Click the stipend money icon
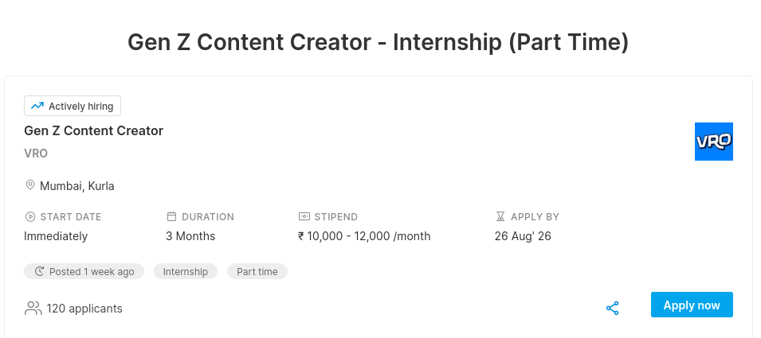This screenshot has width=761, height=338. pos(304,216)
